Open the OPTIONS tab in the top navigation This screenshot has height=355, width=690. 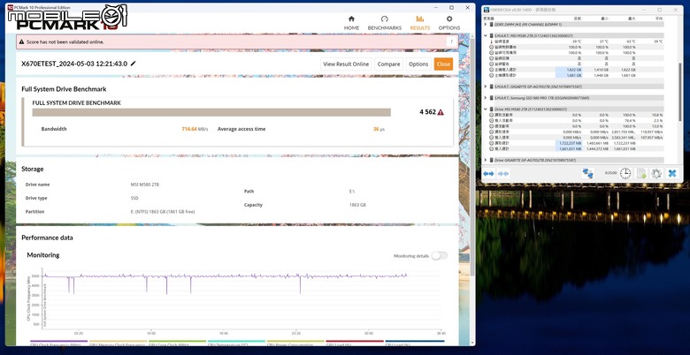448,23
